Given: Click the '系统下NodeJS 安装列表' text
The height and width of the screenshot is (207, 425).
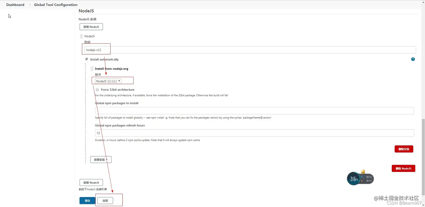Looking at the screenshot, I should (93, 189).
